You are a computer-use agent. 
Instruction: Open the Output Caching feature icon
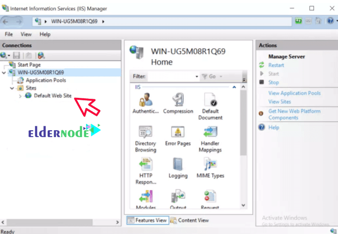coord(178,199)
